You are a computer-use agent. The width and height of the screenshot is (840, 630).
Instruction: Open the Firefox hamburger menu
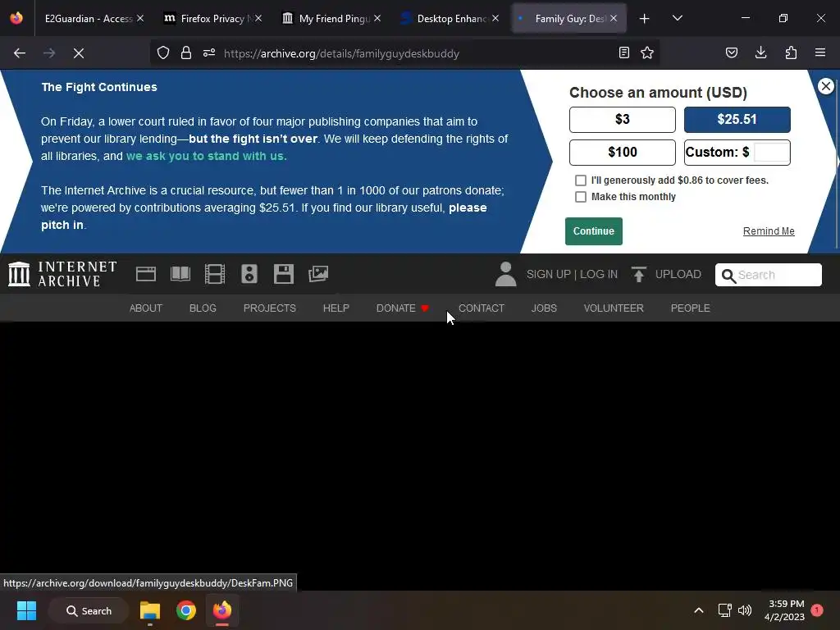click(x=820, y=53)
